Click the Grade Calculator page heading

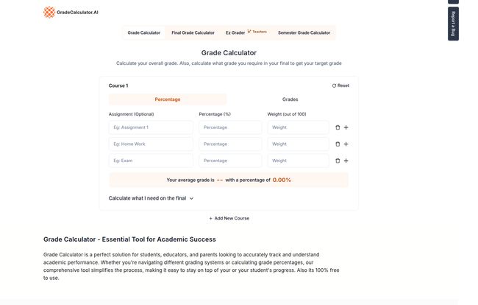(229, 53)
